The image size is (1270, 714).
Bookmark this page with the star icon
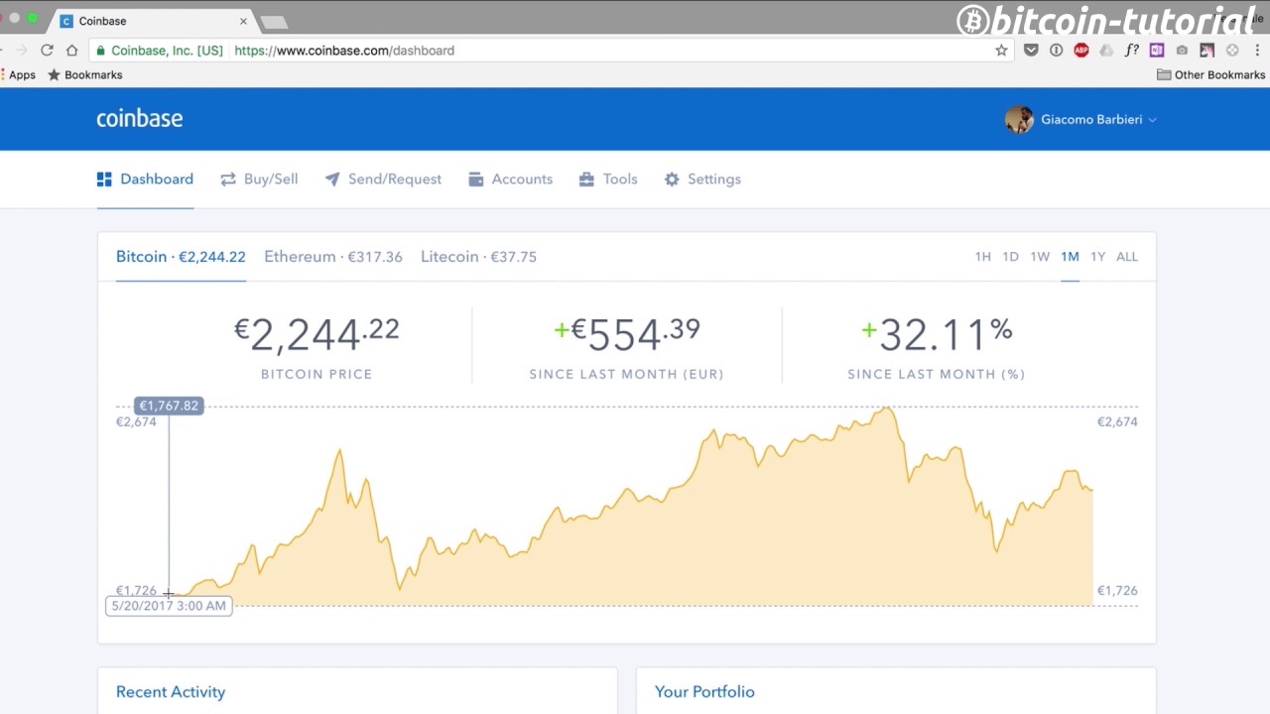1001,50
